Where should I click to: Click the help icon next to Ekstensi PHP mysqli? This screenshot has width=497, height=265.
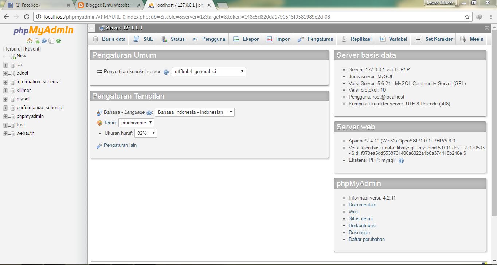coord(401,161)
